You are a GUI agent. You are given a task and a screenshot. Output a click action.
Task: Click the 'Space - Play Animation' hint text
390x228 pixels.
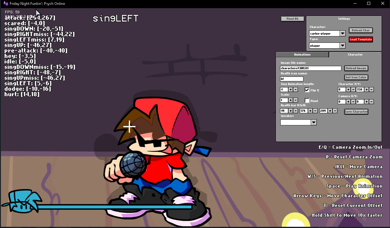(x=354, y=186)
